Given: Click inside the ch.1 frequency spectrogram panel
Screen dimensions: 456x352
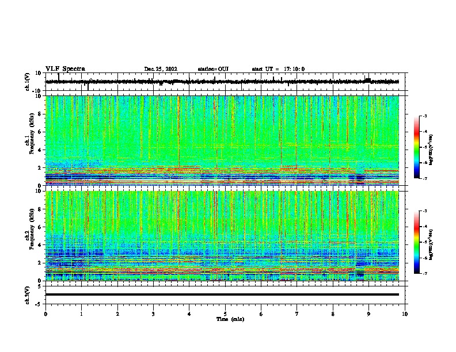Looking at the screenshot, I should click(x=222, y=140).
